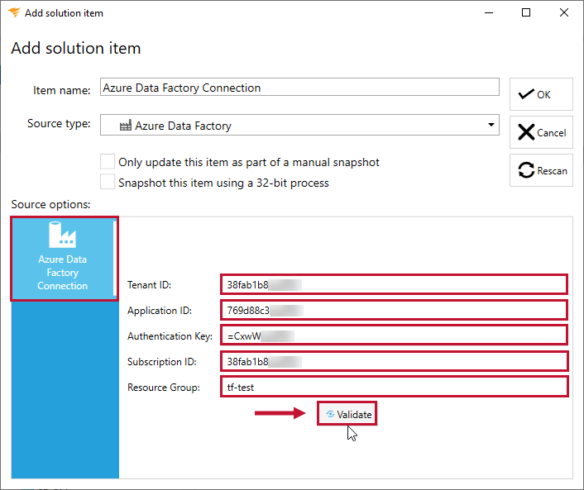
Task: Click the app logo in title bar
Action: pos(14,12)
